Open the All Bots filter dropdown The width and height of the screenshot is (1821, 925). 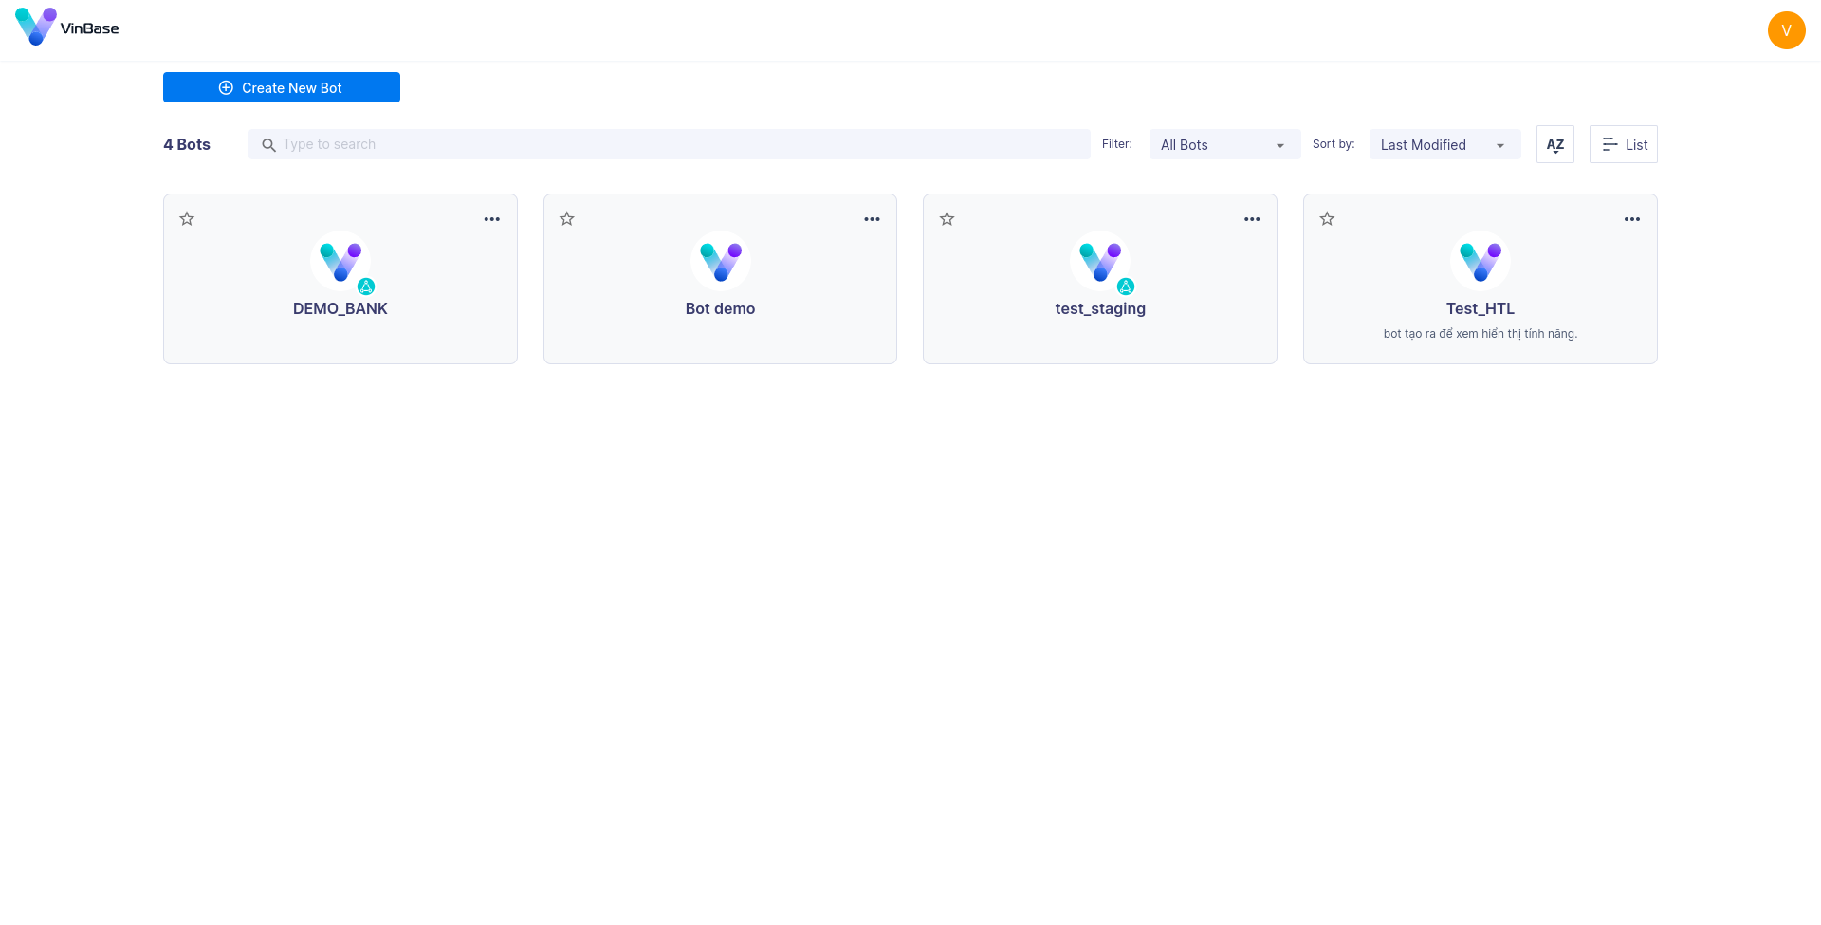point(1224,144)
